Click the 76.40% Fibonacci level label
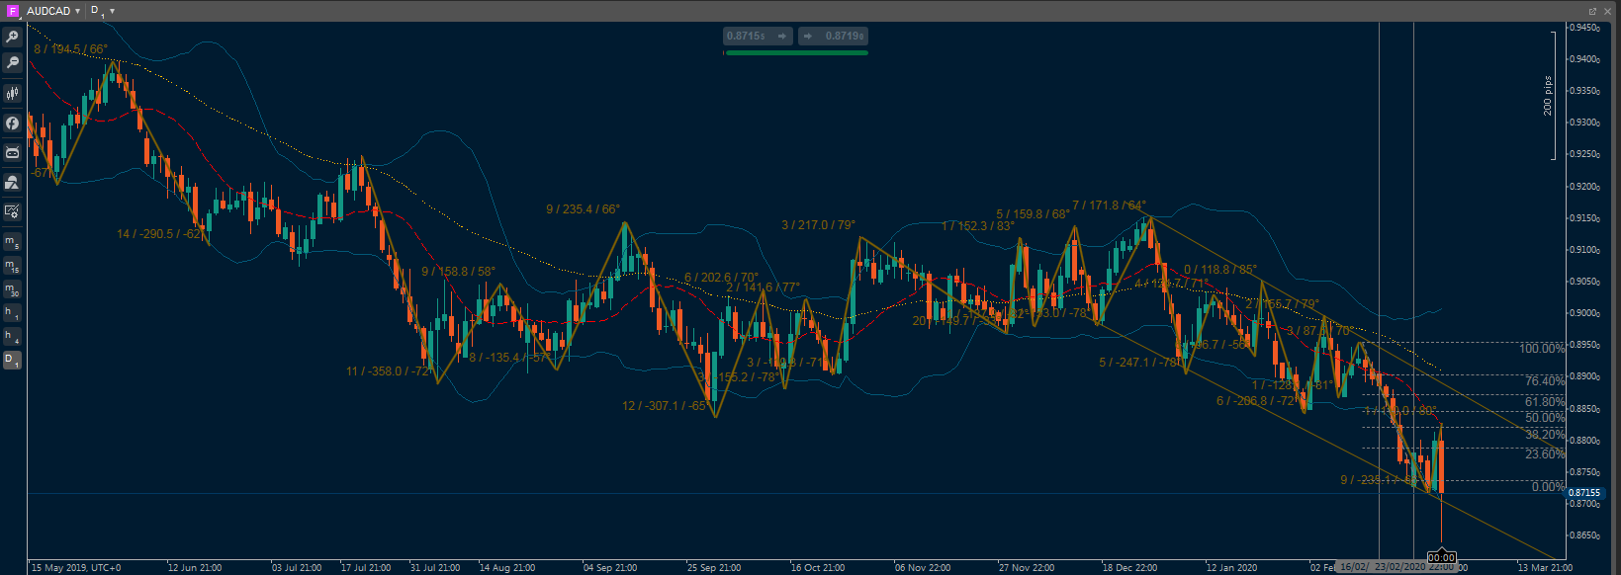The image size is (1621, 575). (1545, 380)
